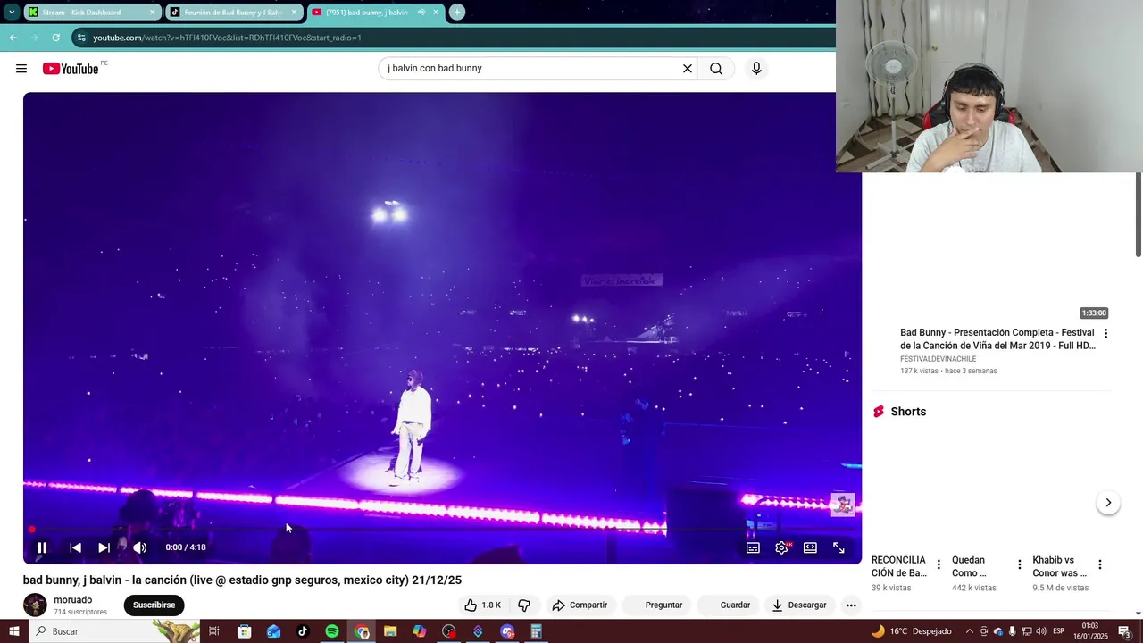This screenshot has width=1143, height=643.
Task: Click the page scrollbar on the right
Action: pos(1139,214)
